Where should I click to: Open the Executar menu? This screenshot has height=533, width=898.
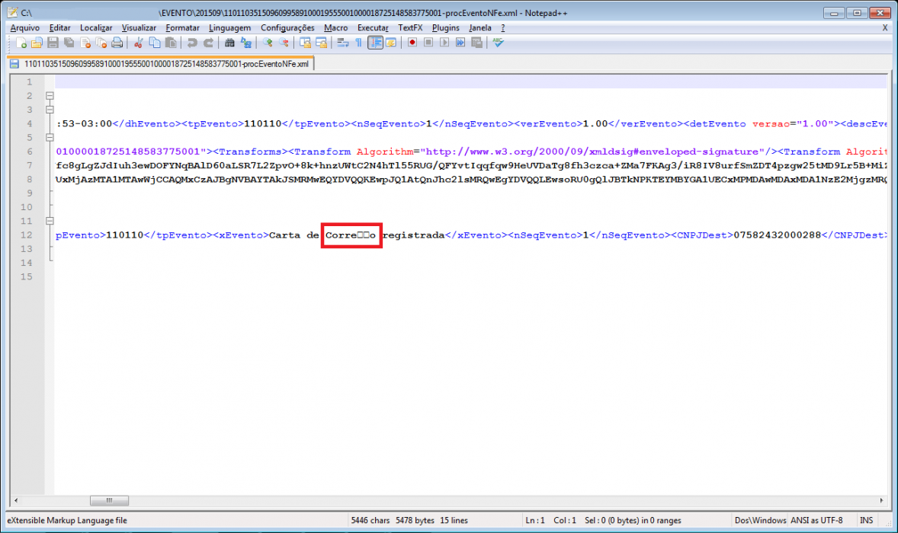click(x=373, y=28)
